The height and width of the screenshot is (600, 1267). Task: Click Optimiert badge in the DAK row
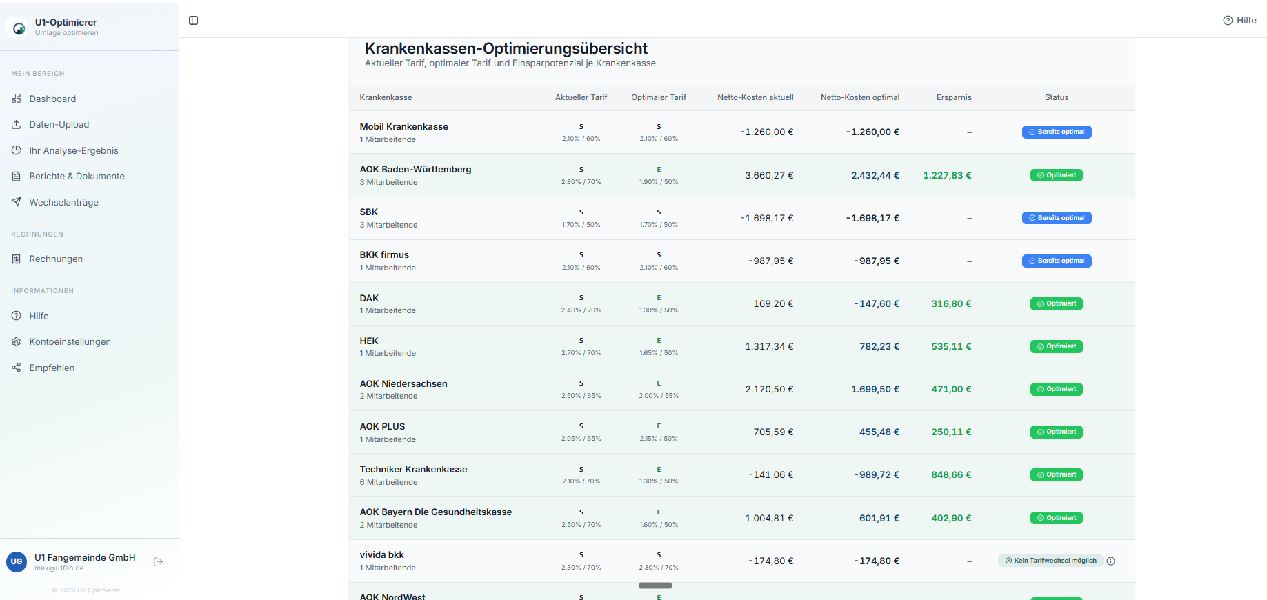(x=1057, y=303)
